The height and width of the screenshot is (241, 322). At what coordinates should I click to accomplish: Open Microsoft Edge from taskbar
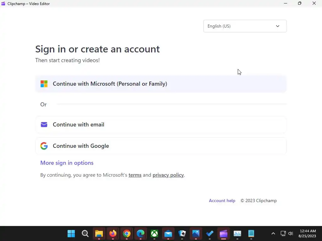(x=141, y=233)
